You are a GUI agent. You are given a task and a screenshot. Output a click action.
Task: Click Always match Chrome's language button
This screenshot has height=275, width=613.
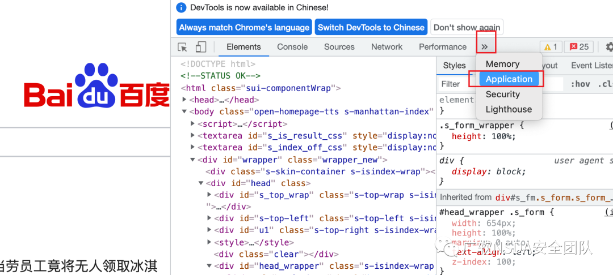pyautogui.click(x=244, y=28)
